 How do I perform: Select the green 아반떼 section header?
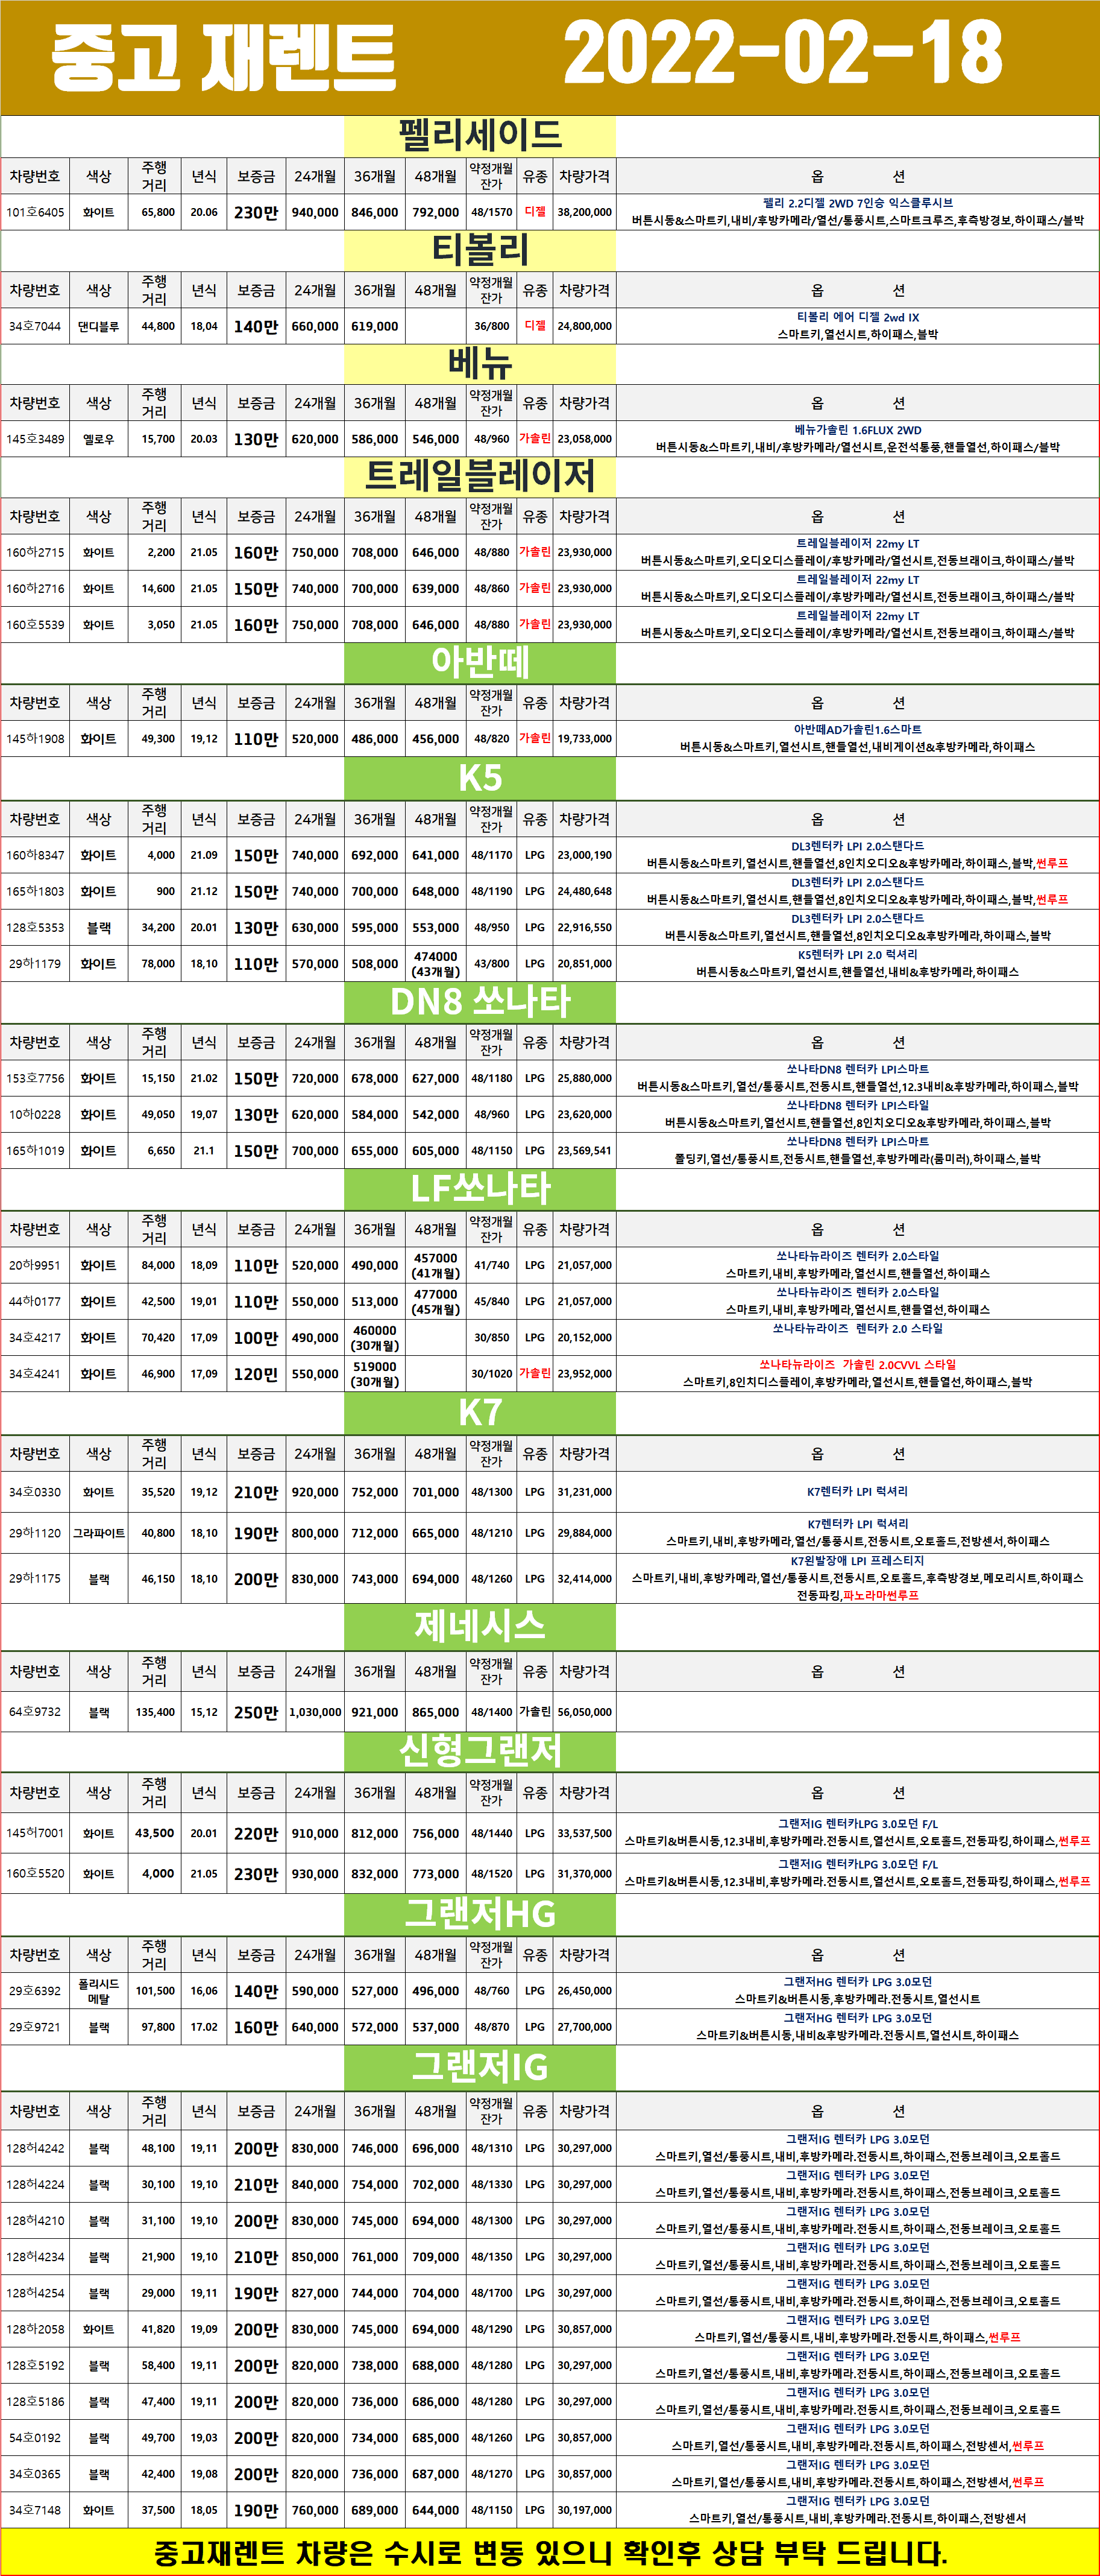point(480,662)
